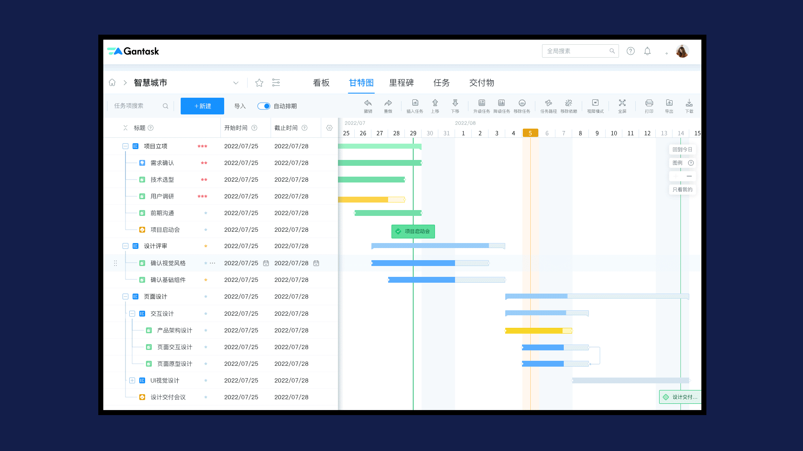The width and height of the screenshot is (803, 451).
Task: Click the 项目启动会 milestone on the chart
Action: tap(413, 231)
